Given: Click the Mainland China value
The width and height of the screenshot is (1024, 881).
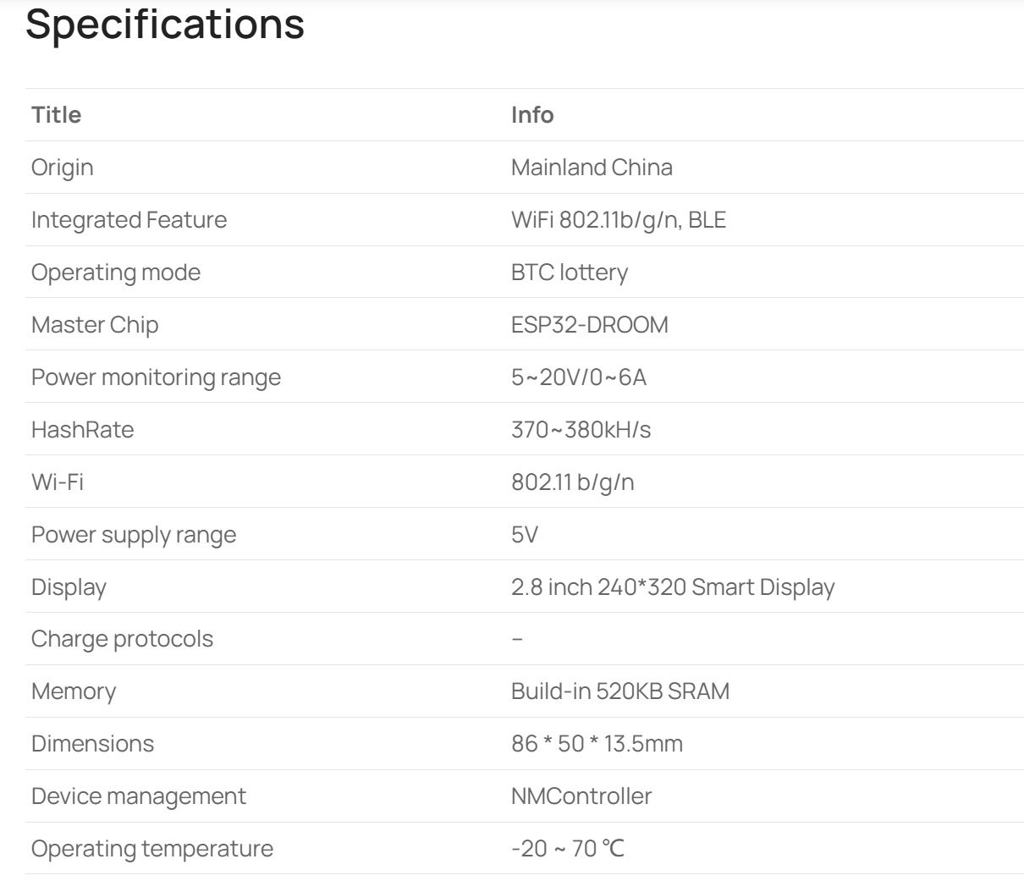Looking at the screenshot, I should click(x=592, y=168).
